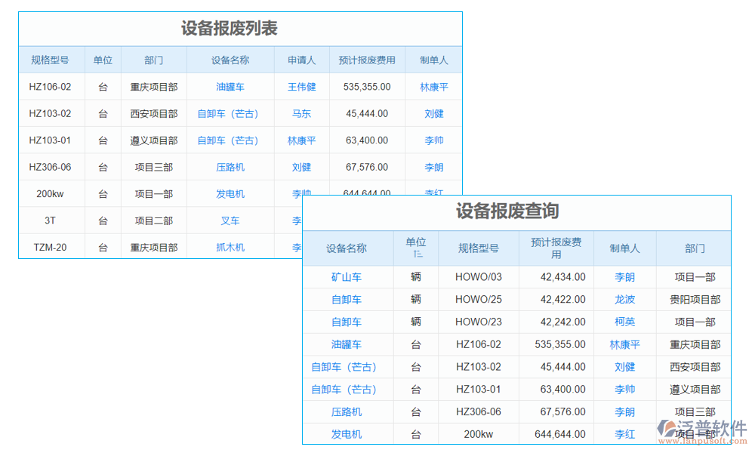Click applicant 王伟健 in the scrap list
This screenshot has height=453, width=755.
click(301, 86)
